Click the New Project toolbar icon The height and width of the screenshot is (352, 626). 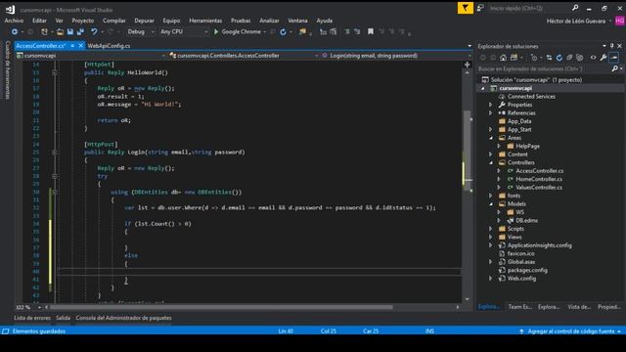tap(44, 32)
